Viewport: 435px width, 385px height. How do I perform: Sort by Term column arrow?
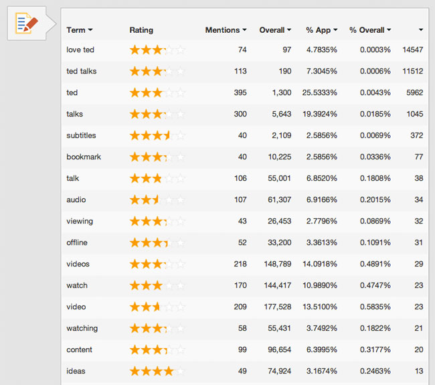(90, 30)
